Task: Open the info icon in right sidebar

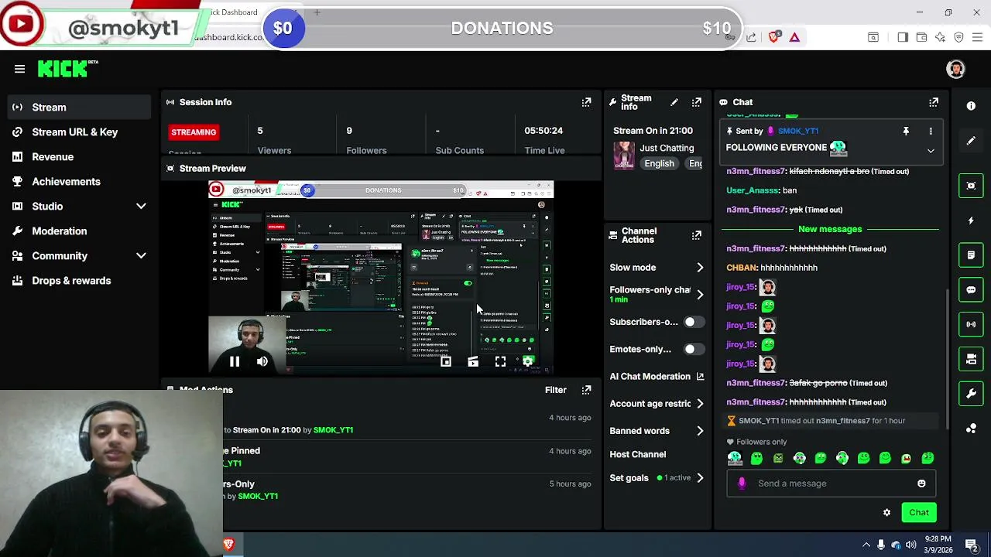Action: pyautogui.click(x=971, y=106)
